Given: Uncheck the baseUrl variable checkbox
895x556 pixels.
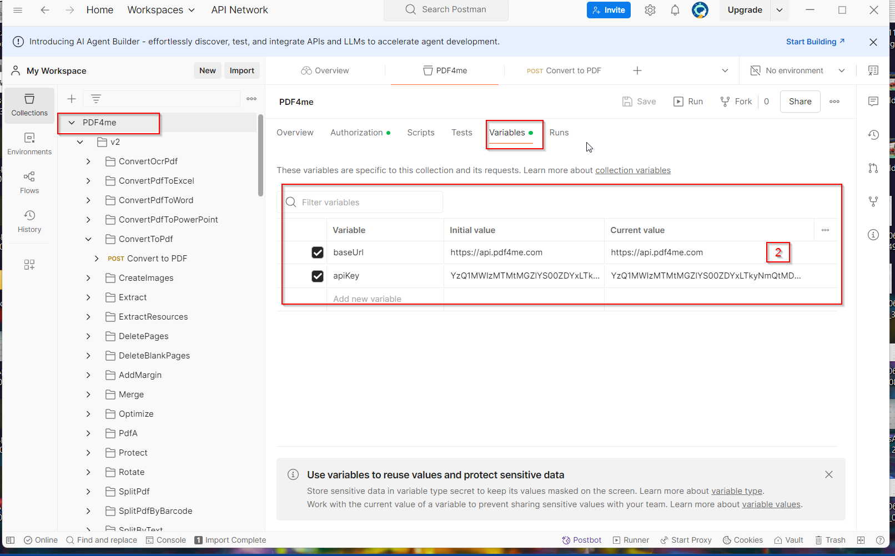Looking at the screenshot, I should pyautogui.click(x=318, y=252).
